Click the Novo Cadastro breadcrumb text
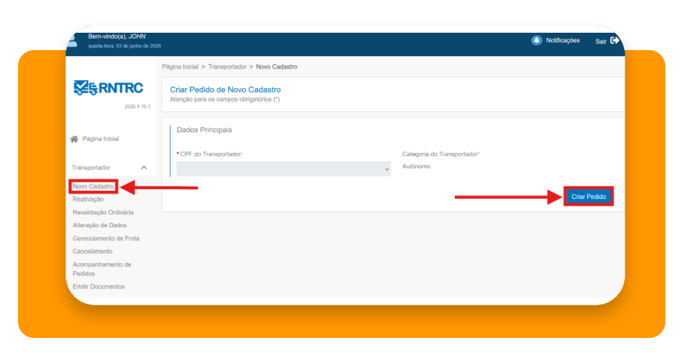Image resolution: width=684 pixels, height=358 pixels. 277,67
